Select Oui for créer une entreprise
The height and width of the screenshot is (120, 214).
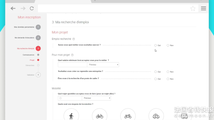tap(155, 72)
